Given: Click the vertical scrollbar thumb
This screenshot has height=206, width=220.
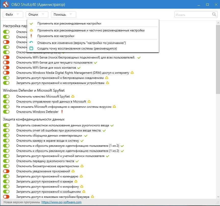Looking at the screenshot, I should (x=218, y=59).
